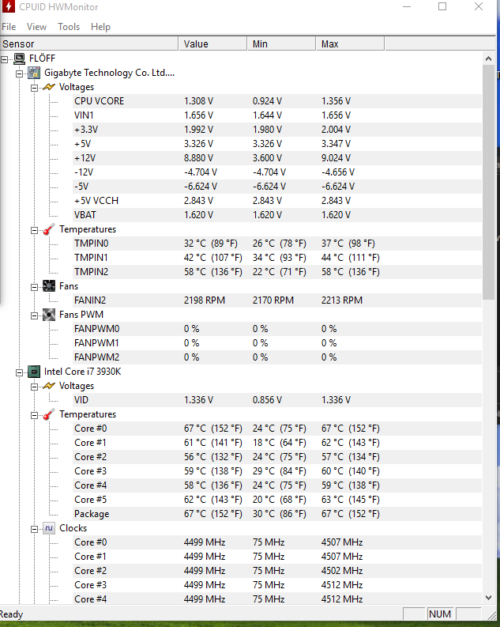The width and height of the screenshot is (500, 627).
Task: Click the Fans PWM section icon
Action: pos(49,315)
